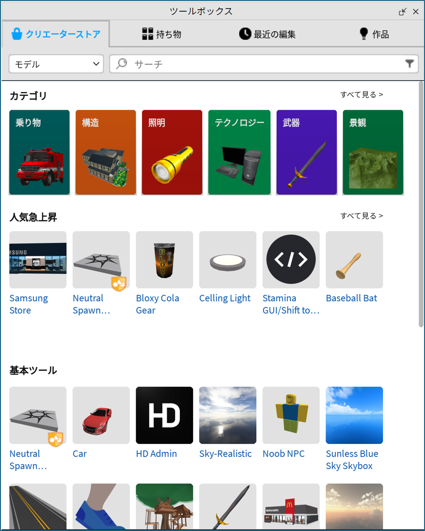Click into the サーチ search field

coord(265,64)
